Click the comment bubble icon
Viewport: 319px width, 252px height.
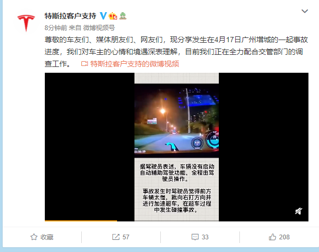[195, 237]
